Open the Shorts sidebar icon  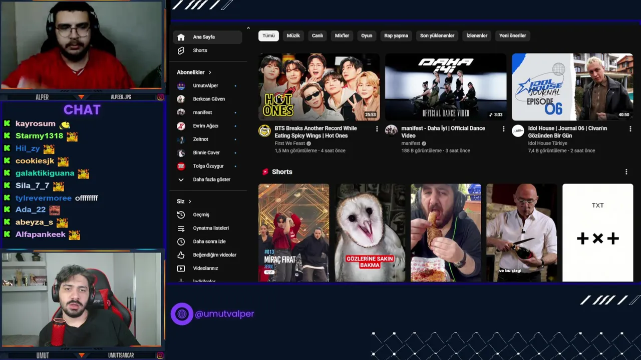(181, 50)
